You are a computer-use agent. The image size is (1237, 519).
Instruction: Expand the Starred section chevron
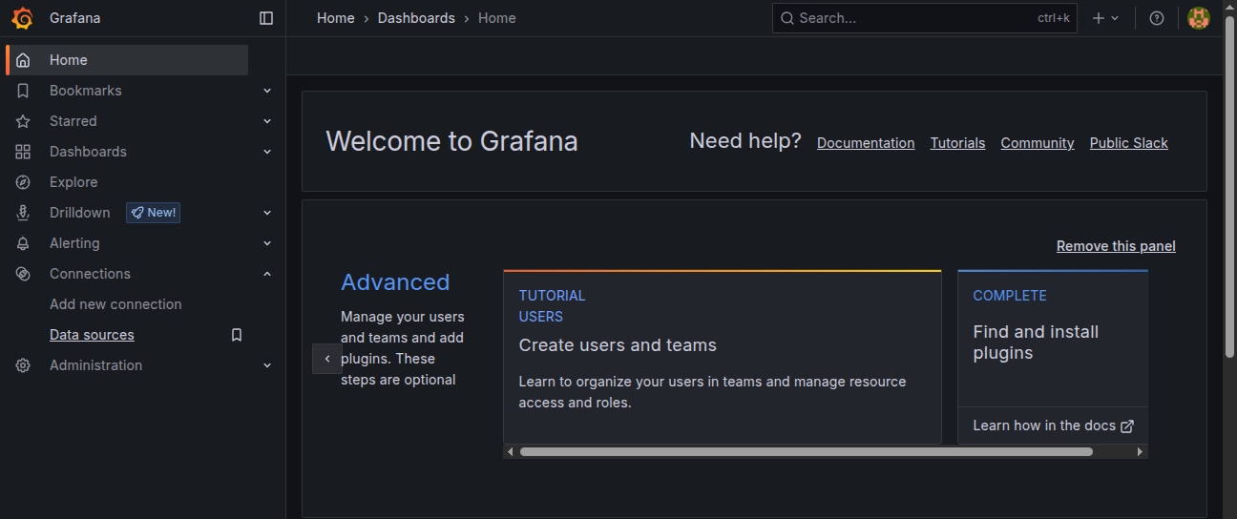click(267, 121)
